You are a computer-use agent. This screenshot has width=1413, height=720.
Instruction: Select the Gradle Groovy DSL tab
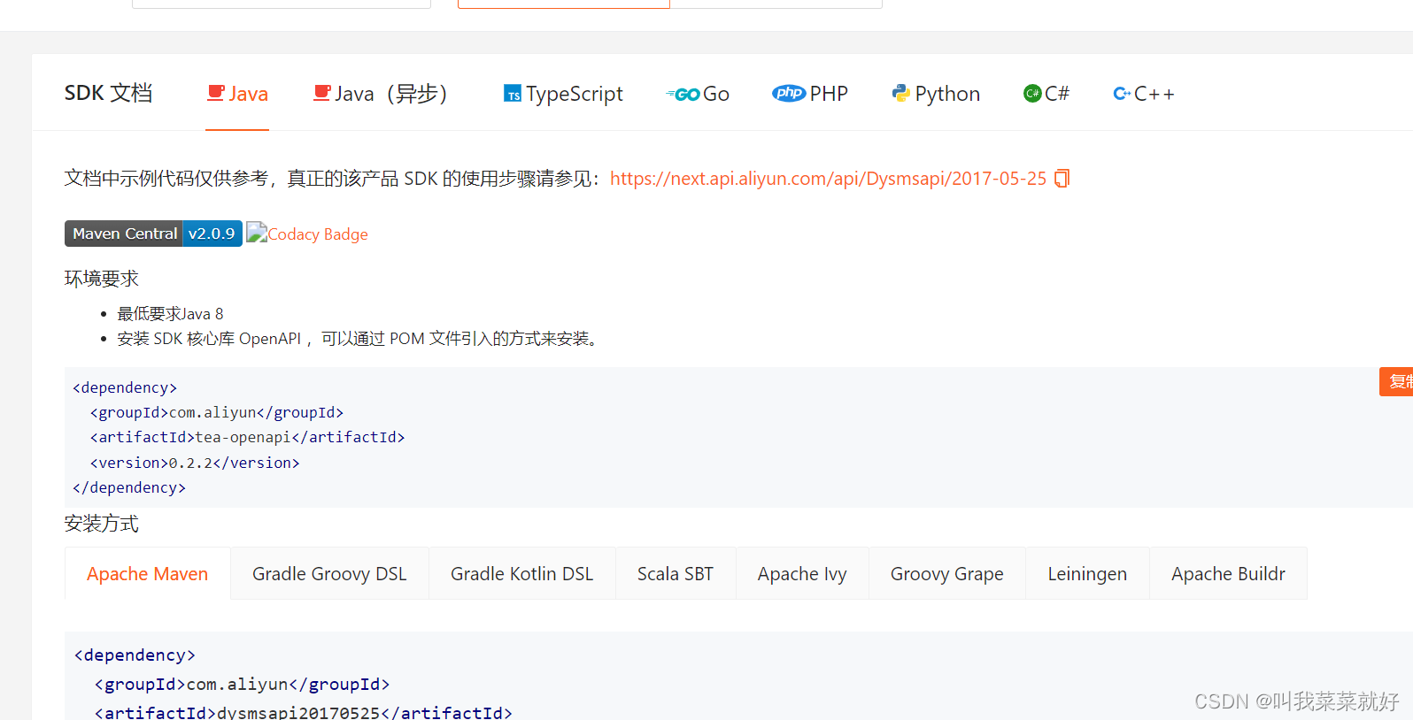pos(329,574)
